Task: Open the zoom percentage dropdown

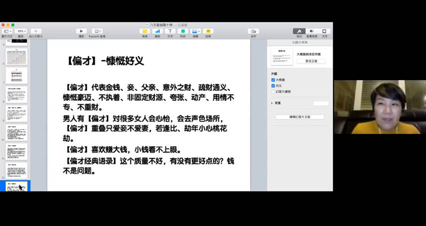Action: click(21, 31)
